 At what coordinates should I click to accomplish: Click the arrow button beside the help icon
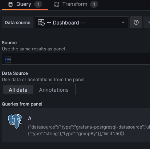coord(147,22)
